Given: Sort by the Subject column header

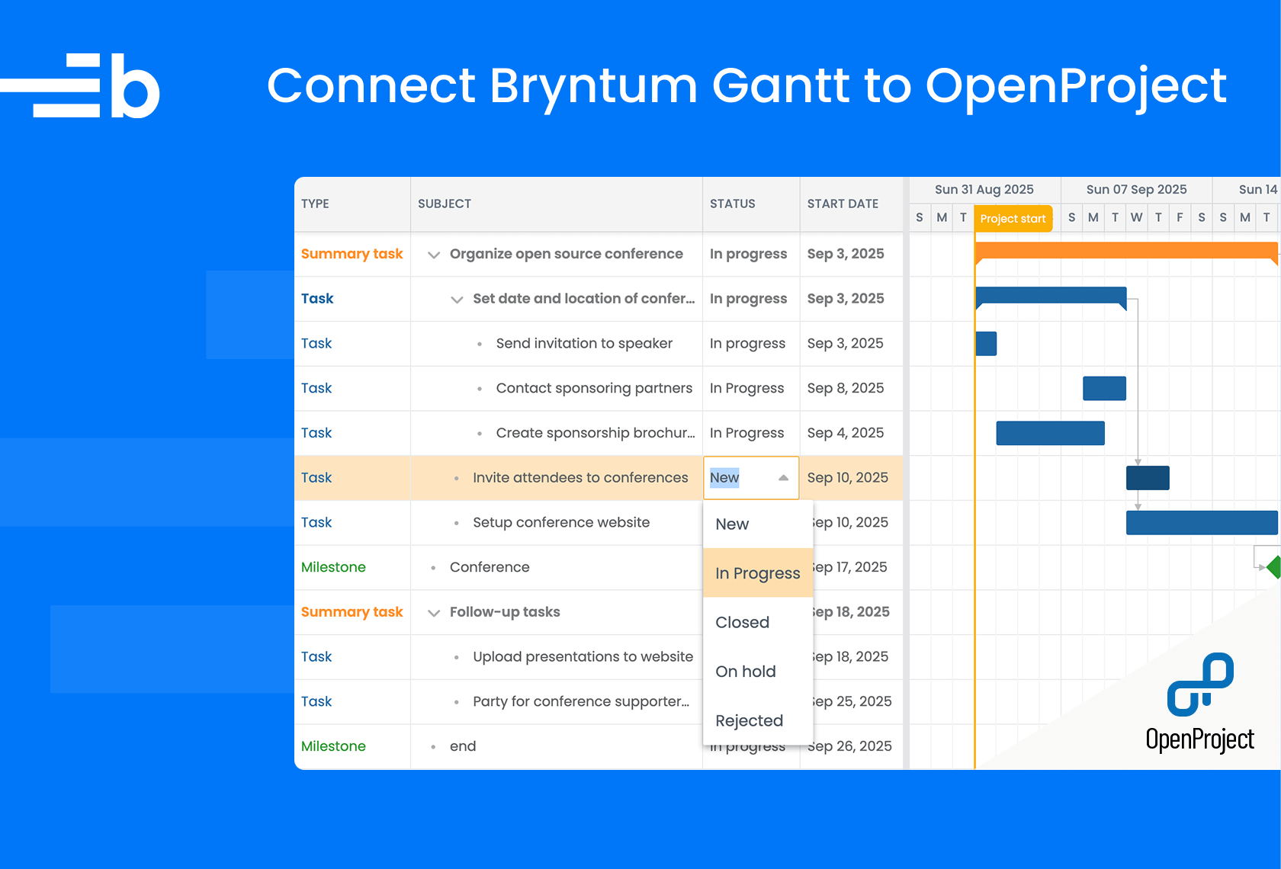Looking at the screenshot, I should coord(445,204).
